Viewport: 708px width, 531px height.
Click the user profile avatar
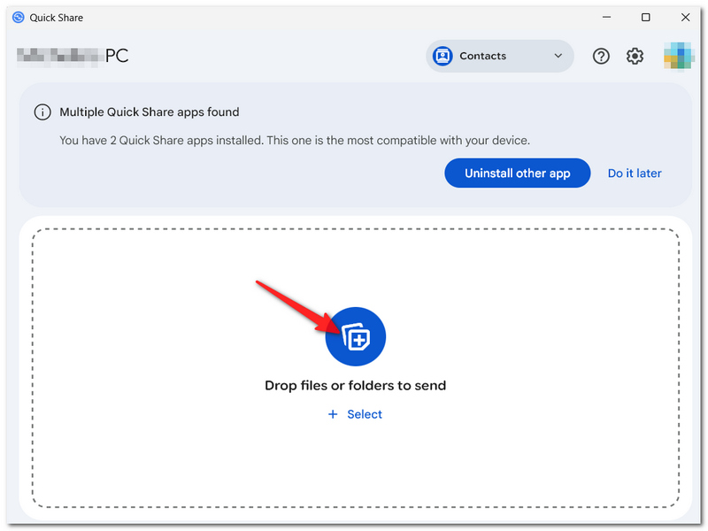pos(678,56)
